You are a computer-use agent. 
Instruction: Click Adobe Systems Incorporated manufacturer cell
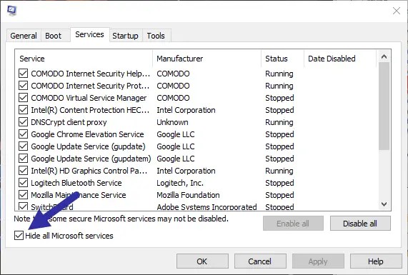pyautogui.click(x=207, y=207)
